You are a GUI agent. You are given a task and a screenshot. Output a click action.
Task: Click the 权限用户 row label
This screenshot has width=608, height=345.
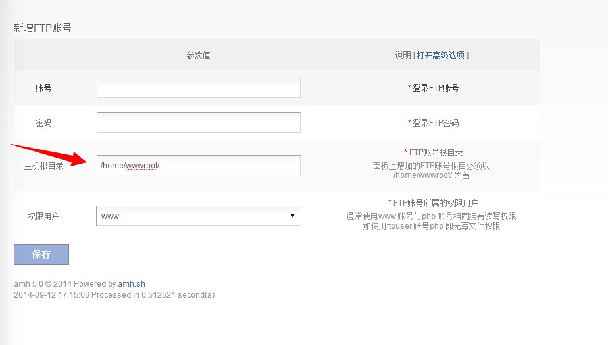click(43, 216)
